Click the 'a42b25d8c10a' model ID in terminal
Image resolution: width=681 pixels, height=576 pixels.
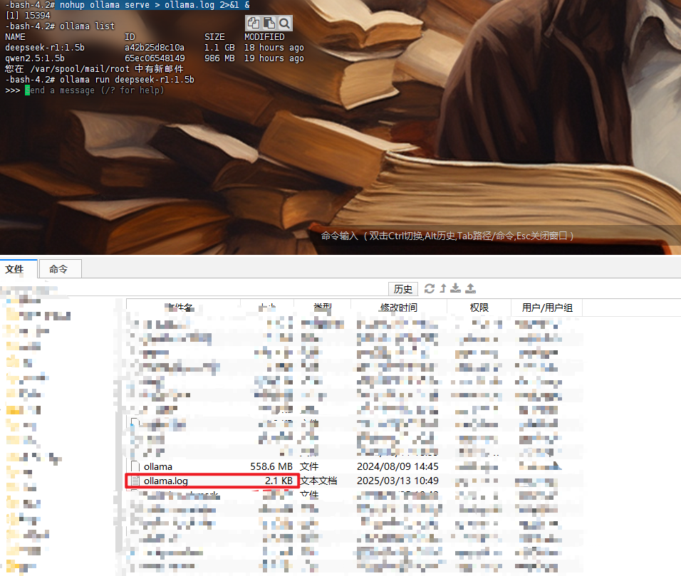pos(155,47)
